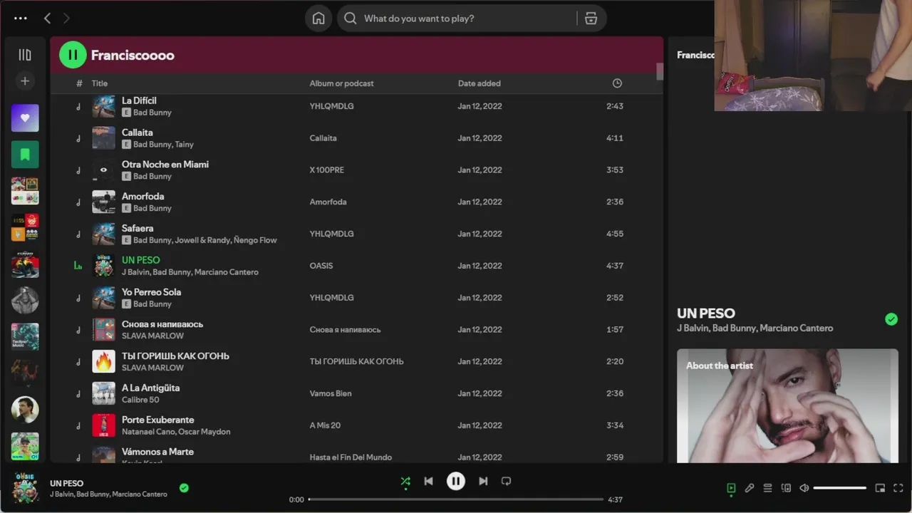912x513 pixels.
Task: Select Vámonos a Marte track
Action: pos(157,452)
